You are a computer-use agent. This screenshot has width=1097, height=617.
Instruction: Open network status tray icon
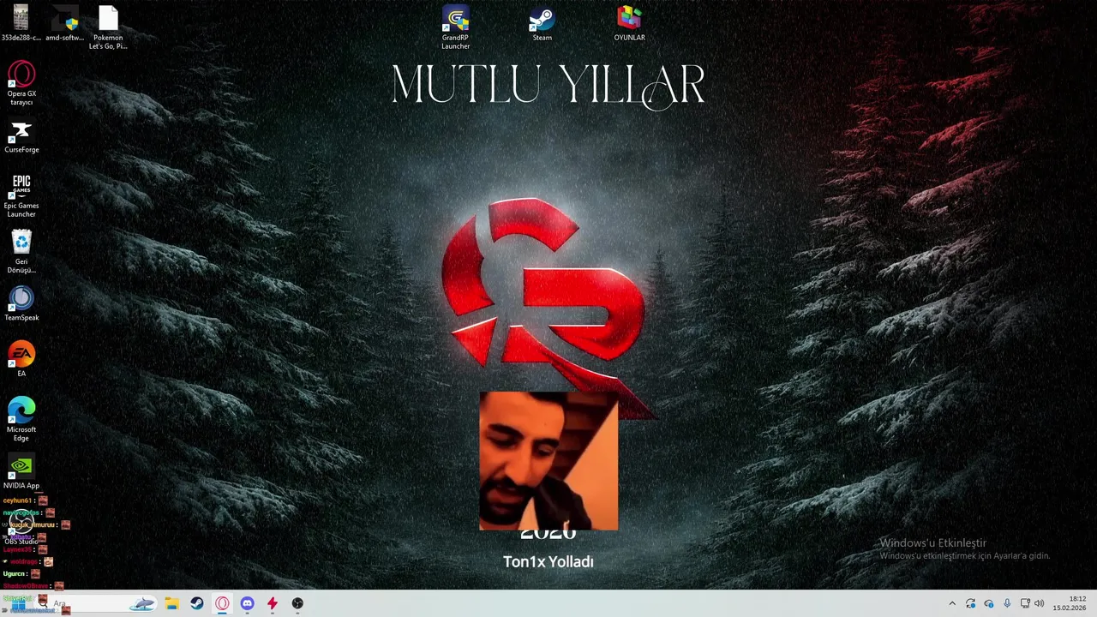coord(1025,604)
